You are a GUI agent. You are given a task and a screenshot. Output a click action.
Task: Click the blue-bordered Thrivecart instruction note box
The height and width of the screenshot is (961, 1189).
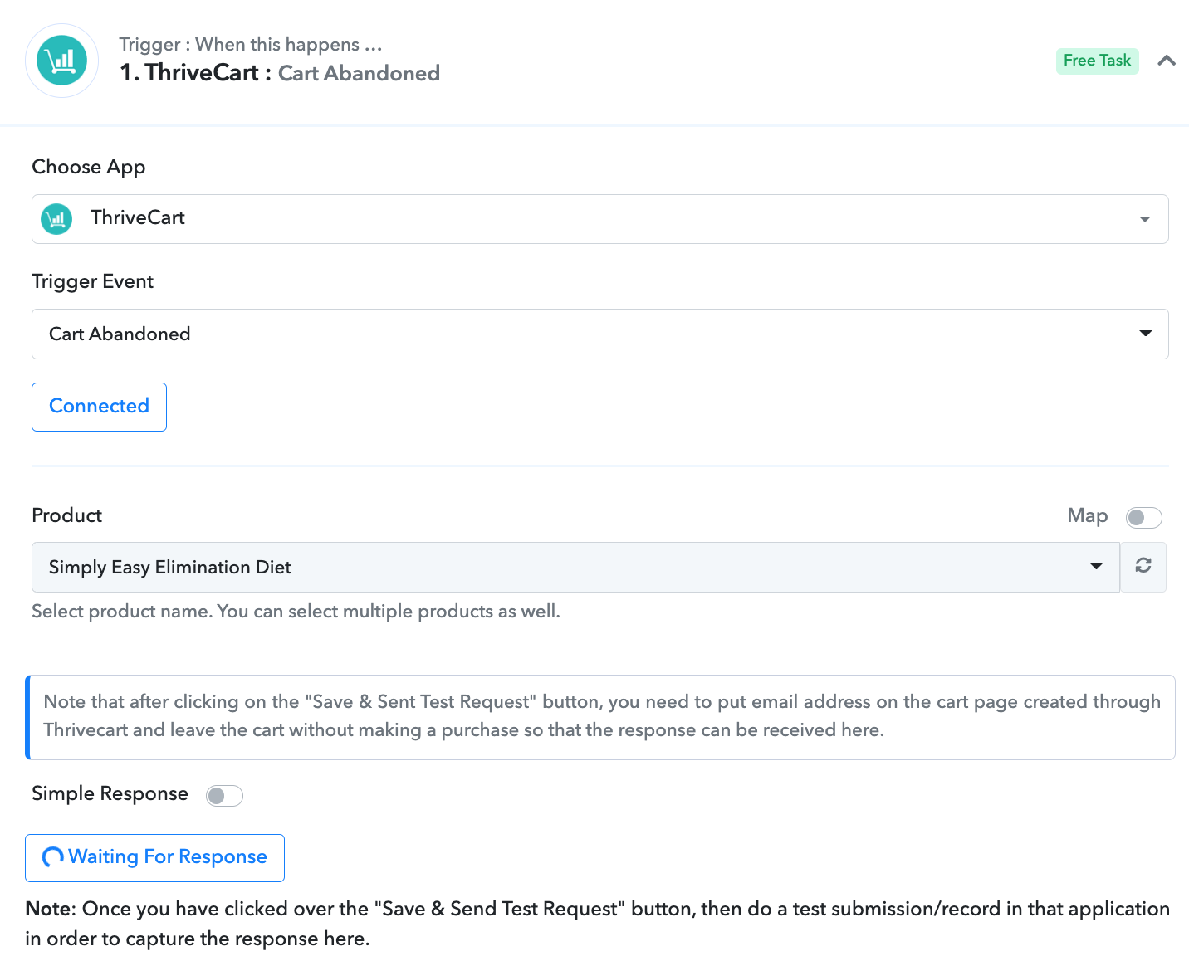[x=600, y=717]
